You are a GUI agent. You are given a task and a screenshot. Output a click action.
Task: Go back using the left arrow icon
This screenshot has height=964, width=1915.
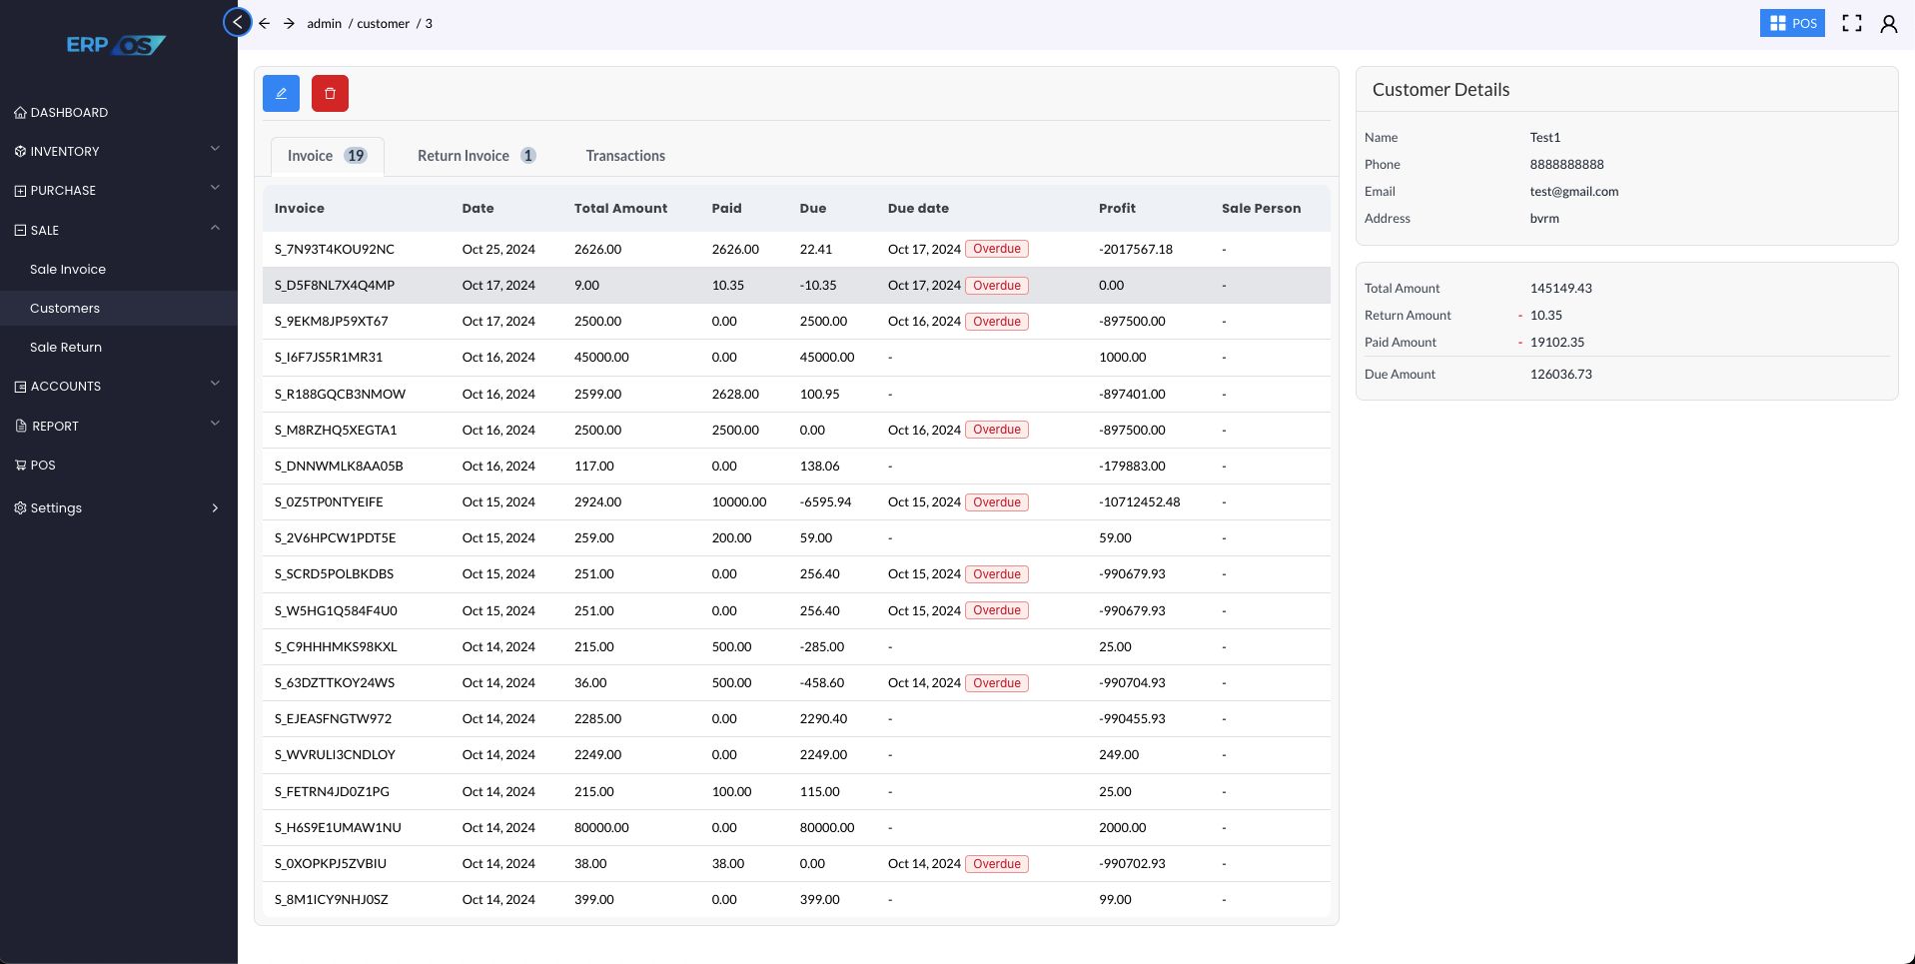265,23
